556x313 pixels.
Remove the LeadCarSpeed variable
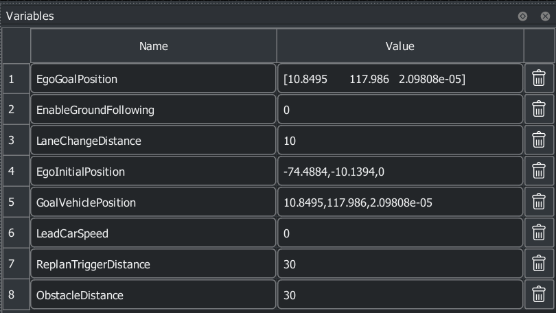click(x=539, y=233)
